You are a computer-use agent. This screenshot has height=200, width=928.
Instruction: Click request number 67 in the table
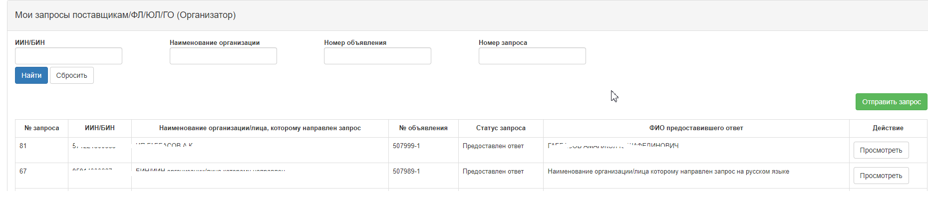tap(23, 172)
